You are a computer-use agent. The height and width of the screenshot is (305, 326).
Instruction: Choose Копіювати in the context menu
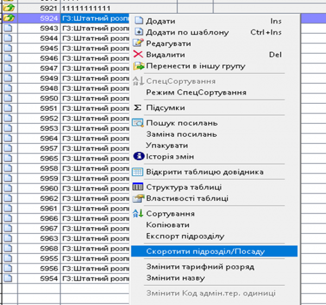click(167, 225)
